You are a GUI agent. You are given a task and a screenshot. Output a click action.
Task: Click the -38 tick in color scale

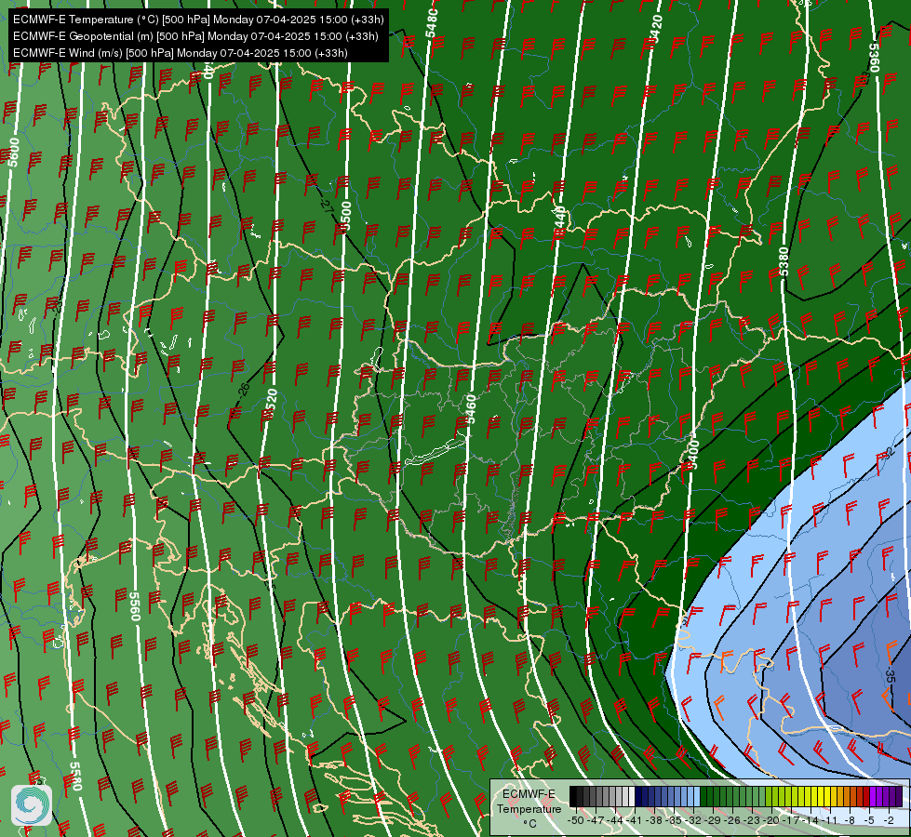(x=654, y=820)
